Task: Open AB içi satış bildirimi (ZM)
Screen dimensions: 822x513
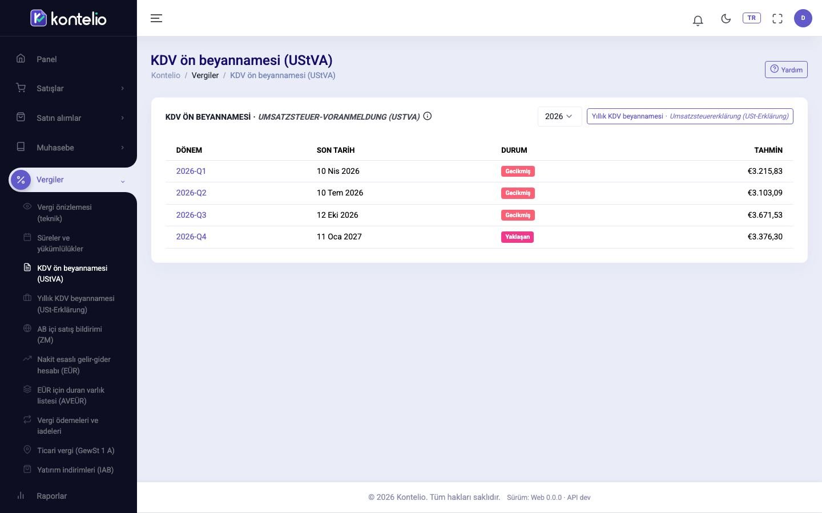Action: [68, 335]
